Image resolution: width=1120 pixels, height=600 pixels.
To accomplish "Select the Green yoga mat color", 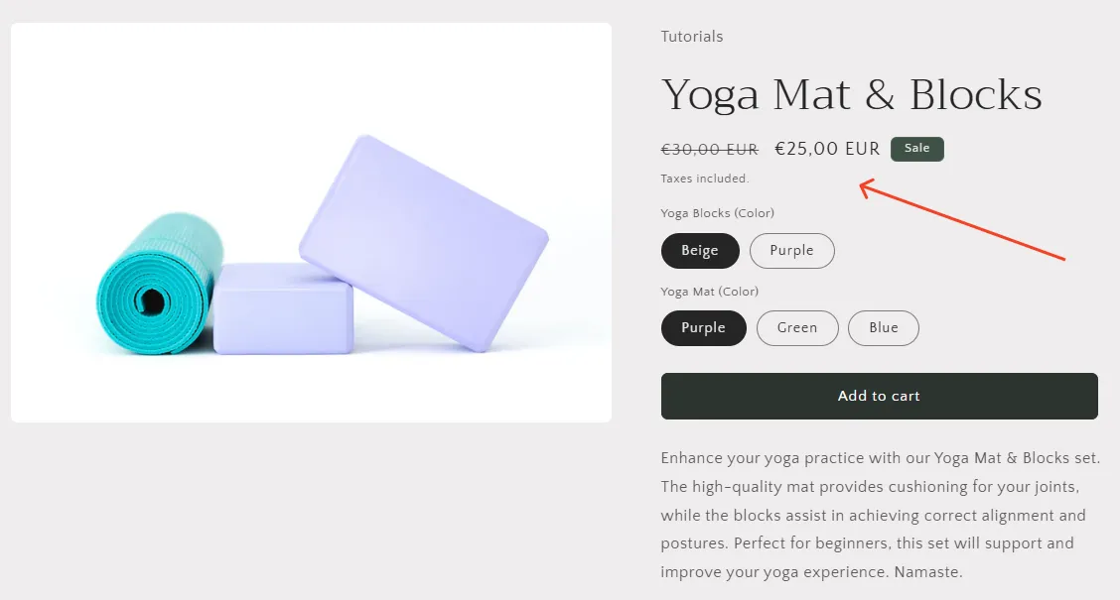I will click(x=797, y=327).
